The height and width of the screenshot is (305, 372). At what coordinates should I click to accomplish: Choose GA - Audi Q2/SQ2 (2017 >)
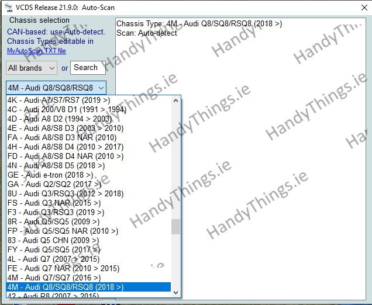88,184
